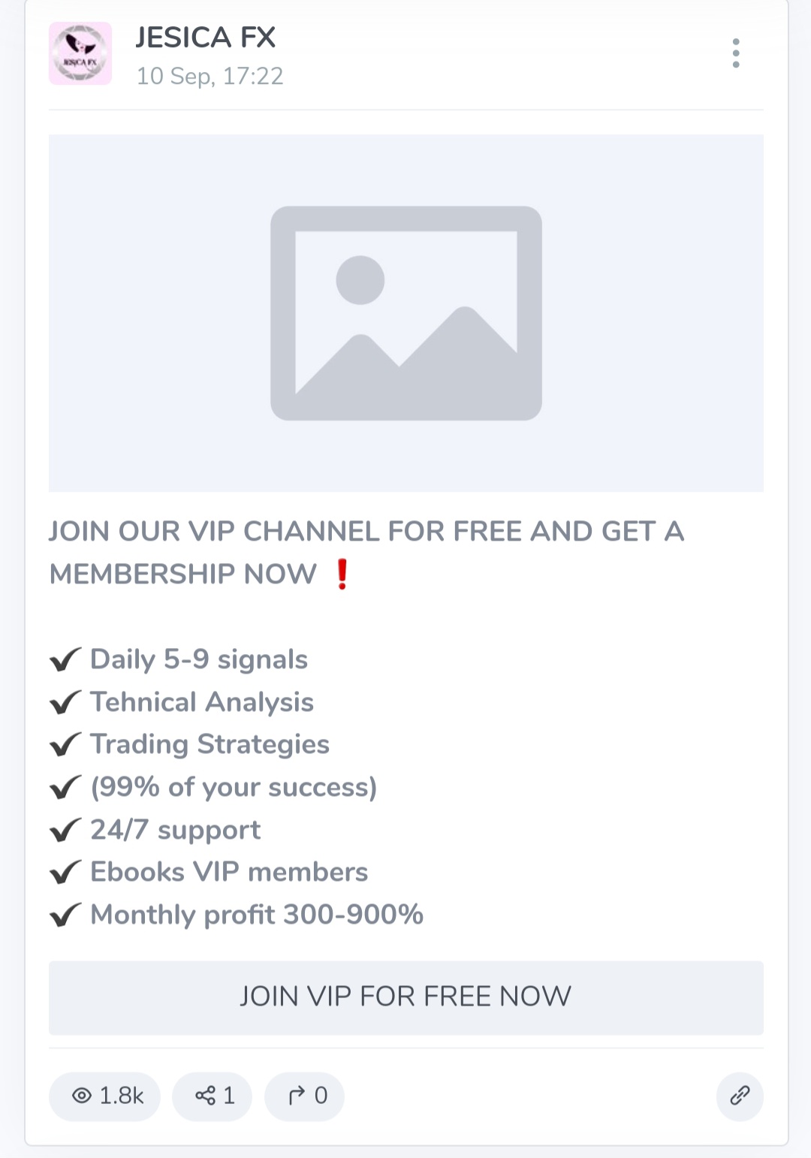Copy post link using chain icon
Screen dimensions: 811x1158
click(740, 1096)
